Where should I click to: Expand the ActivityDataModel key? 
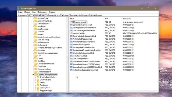[33, 21]
